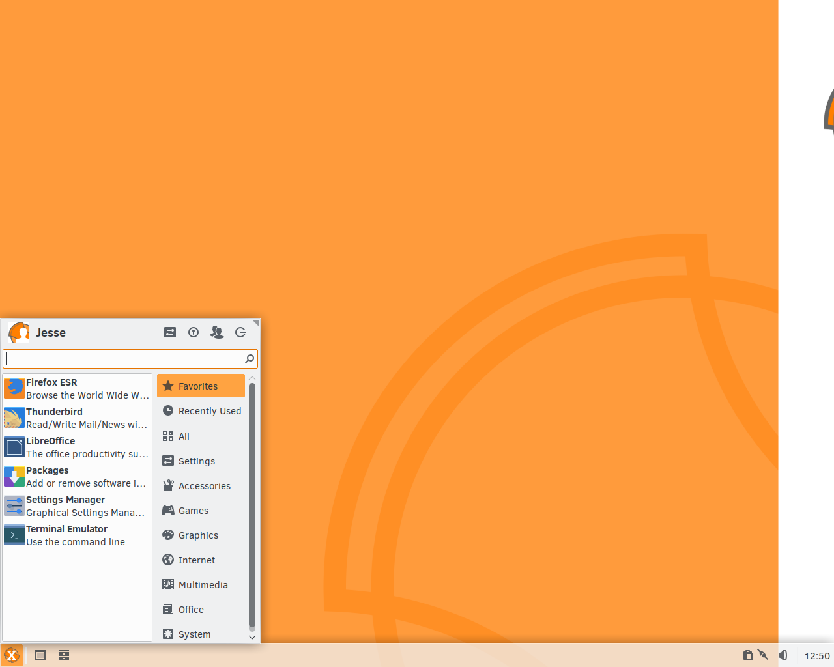This screenshot has width=834, height=667.
Task: Start LibreOffice from the favorites list
Action: tap(77, 447)
